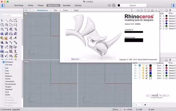Viewport: 176px width, 111px height.
Task: Change the red layer color swatch
Action: (x=151, y=68)
